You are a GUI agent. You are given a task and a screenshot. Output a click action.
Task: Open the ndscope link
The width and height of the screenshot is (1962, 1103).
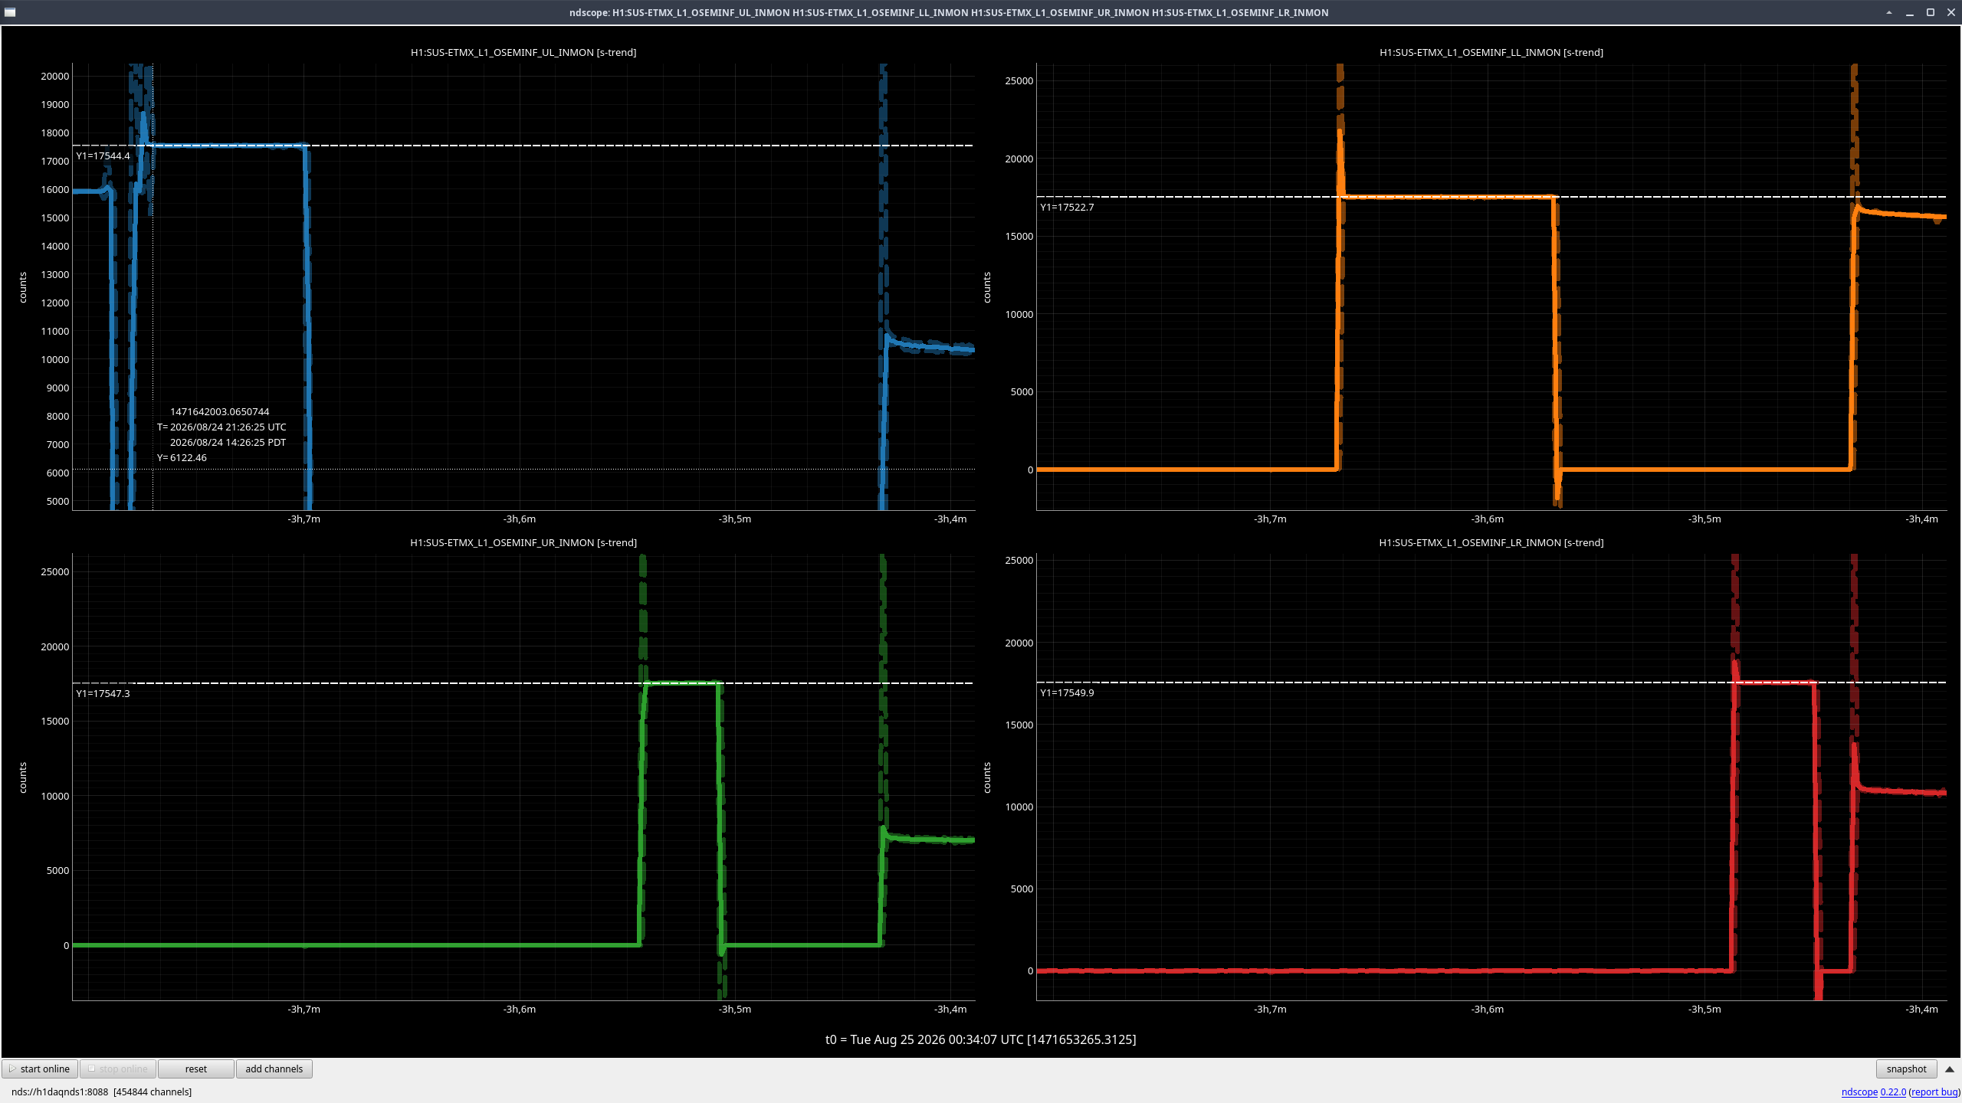click(1859, 1092)
